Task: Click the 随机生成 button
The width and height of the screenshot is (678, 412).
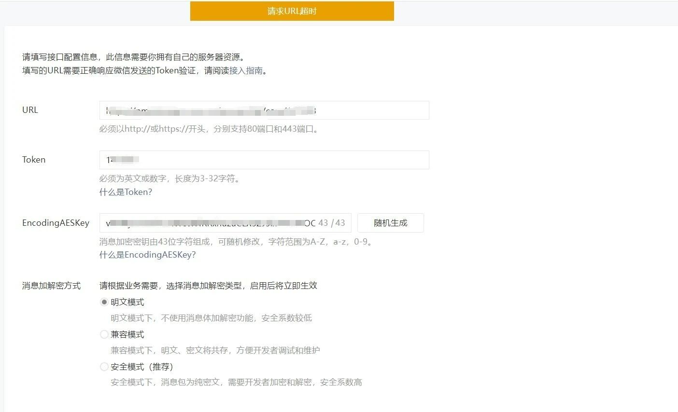Action: 391,223
